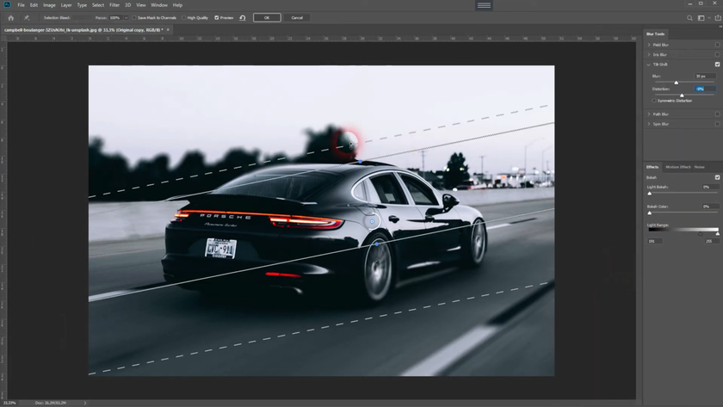Click the zoom level field in status bar
The image size is (723, 407).
tap(10, 403)
